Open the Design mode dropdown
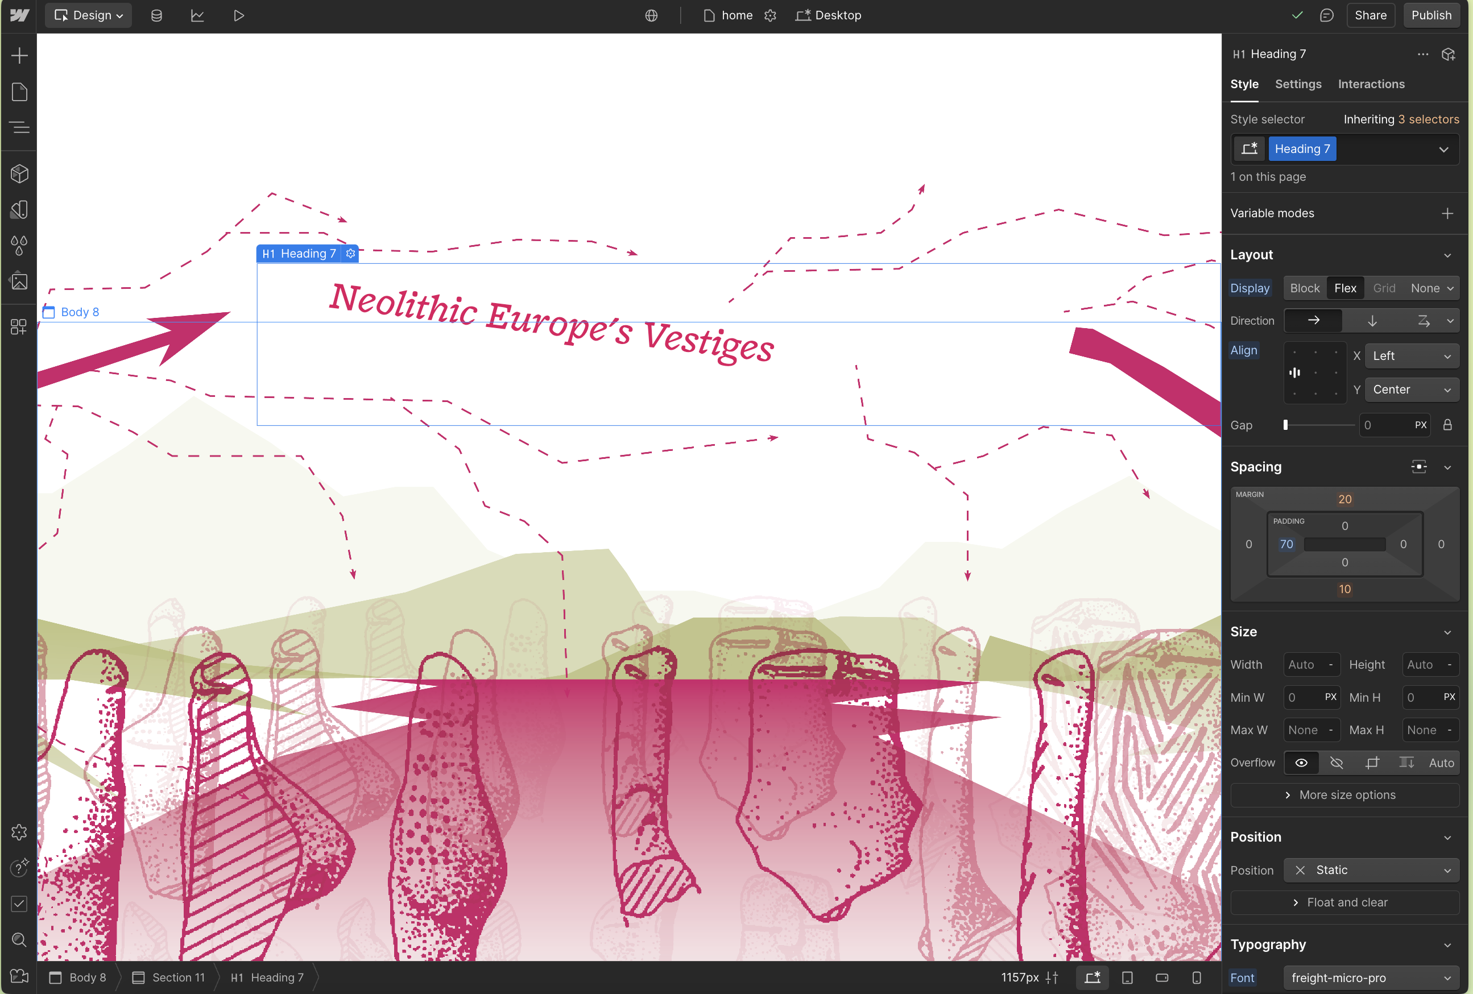The width and height of the screenshot is (1473, 994). coord(89,15)
